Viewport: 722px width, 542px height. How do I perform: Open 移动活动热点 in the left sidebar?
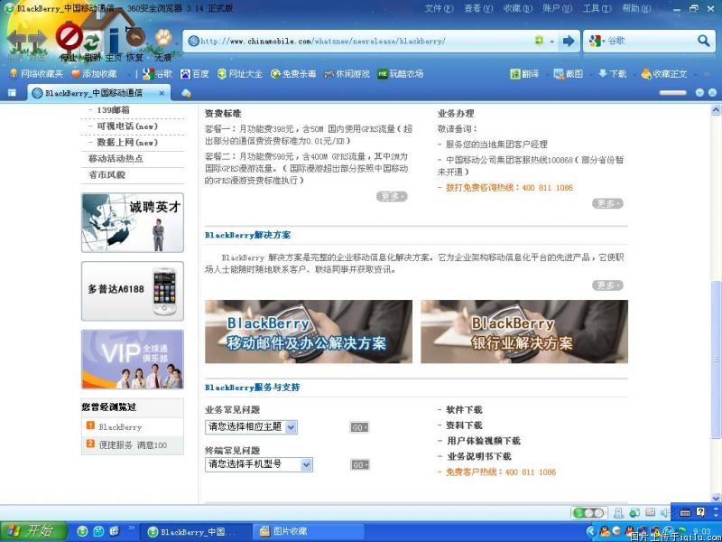tap(116, 159)
